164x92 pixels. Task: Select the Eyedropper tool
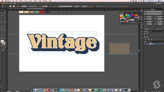(x=2, y=32)
